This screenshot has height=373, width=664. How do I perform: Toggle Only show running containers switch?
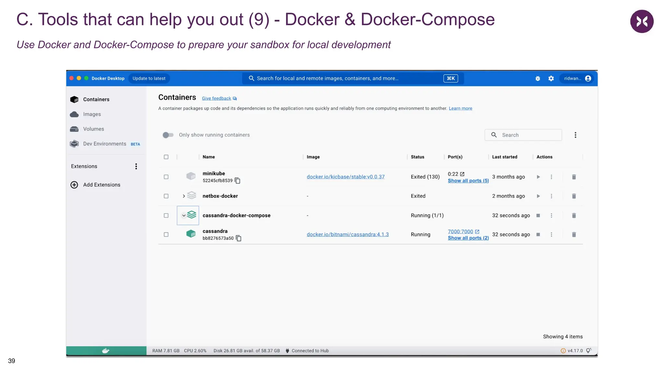click(x=168, y=135)
